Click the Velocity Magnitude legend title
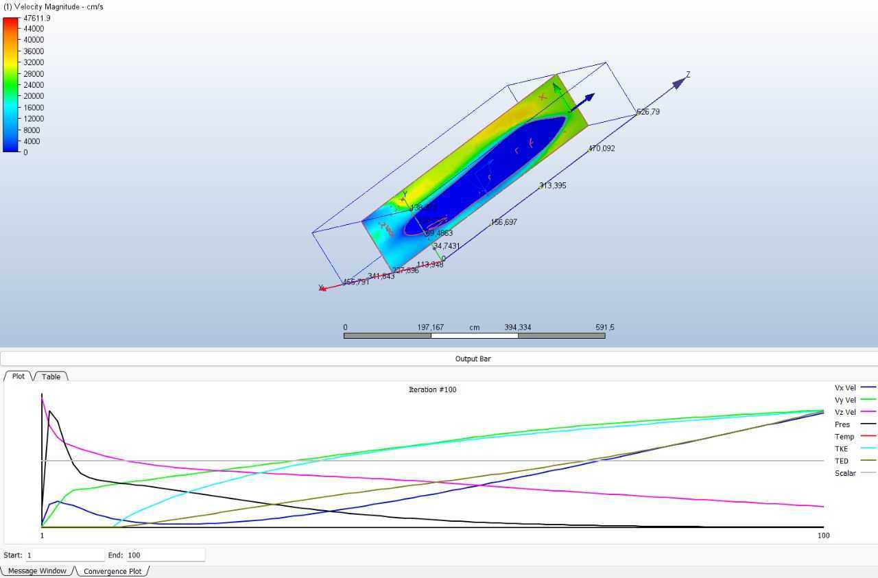878x578 pixels. click(54, 7)
